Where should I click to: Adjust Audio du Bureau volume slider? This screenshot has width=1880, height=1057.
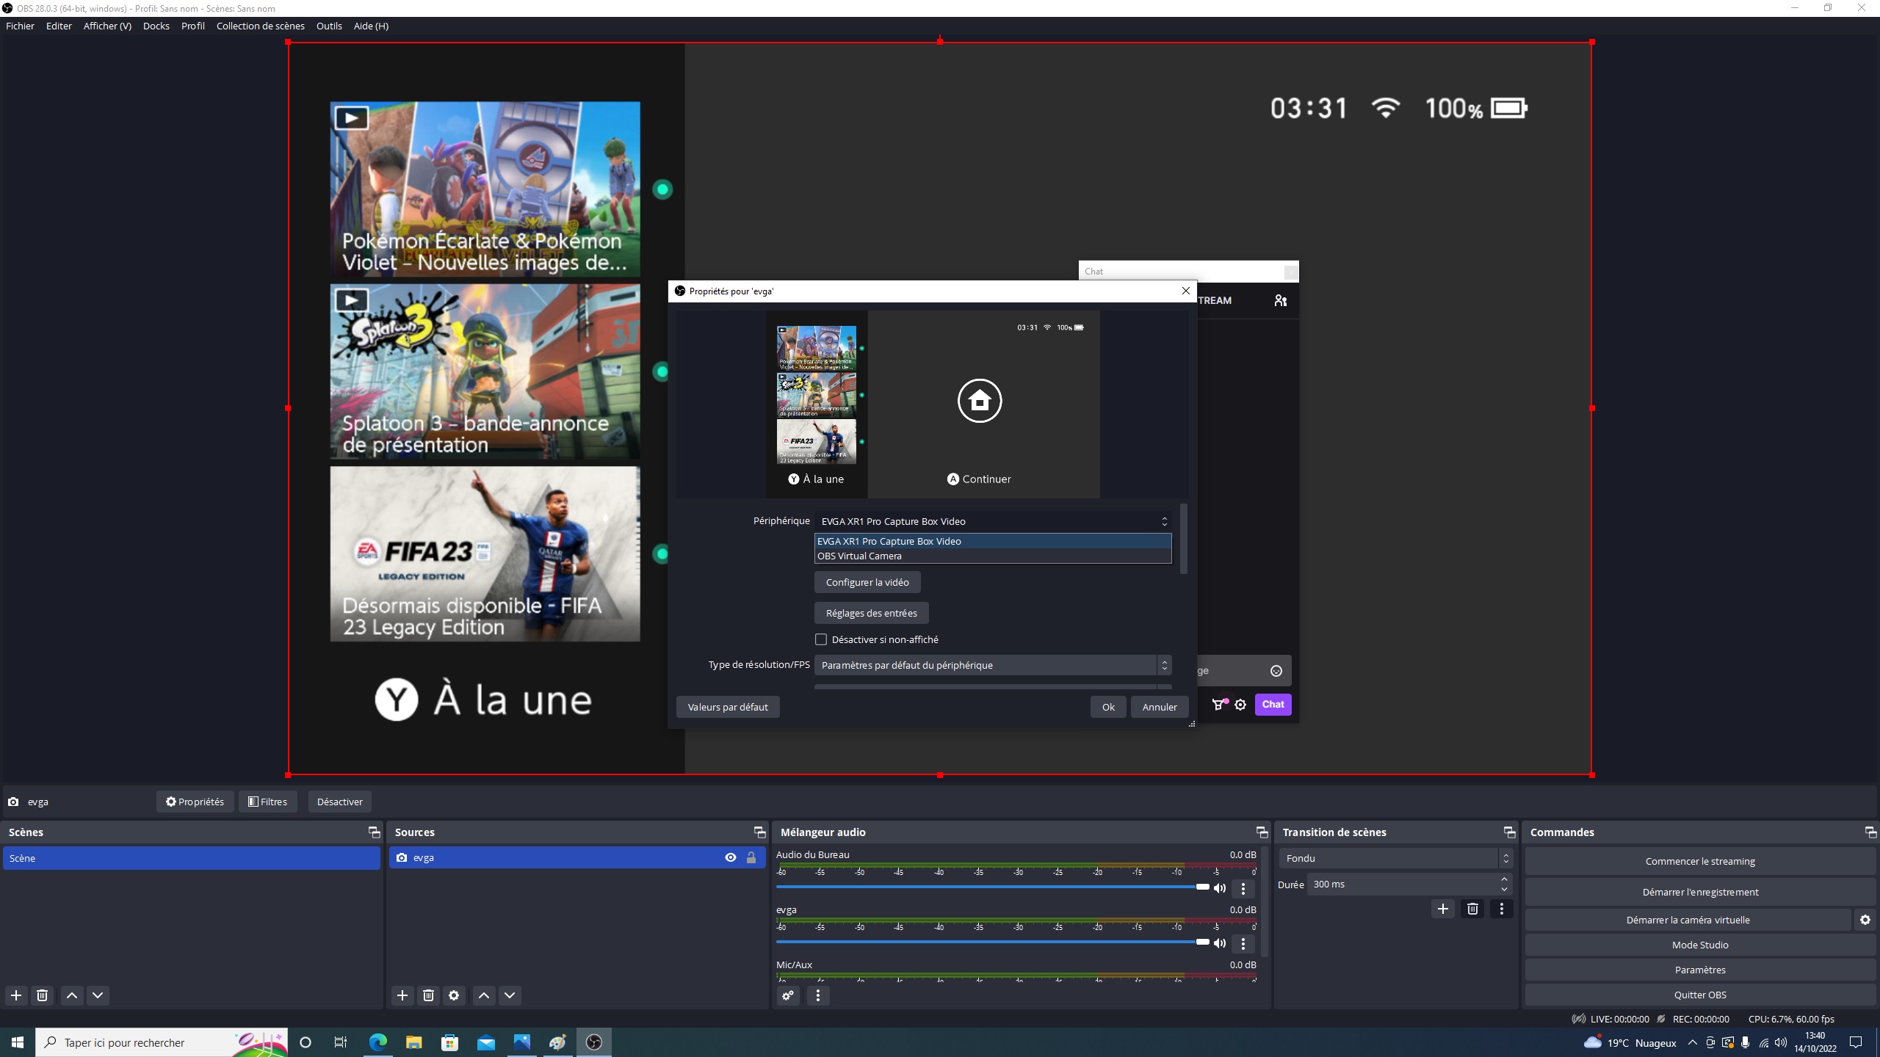click(x=993, y=887)
